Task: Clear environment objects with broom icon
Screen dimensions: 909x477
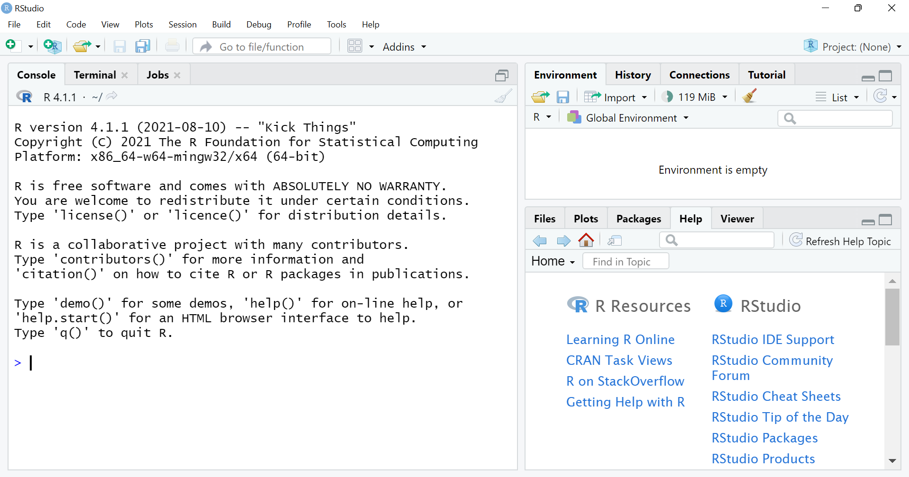Action: pyautogui.click(x=750, y=96)
